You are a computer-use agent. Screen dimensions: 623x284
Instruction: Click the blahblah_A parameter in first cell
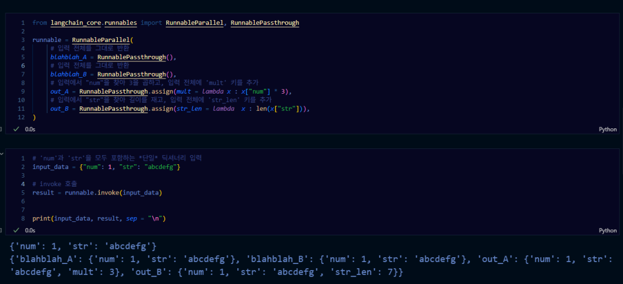[x=68, y=57]
